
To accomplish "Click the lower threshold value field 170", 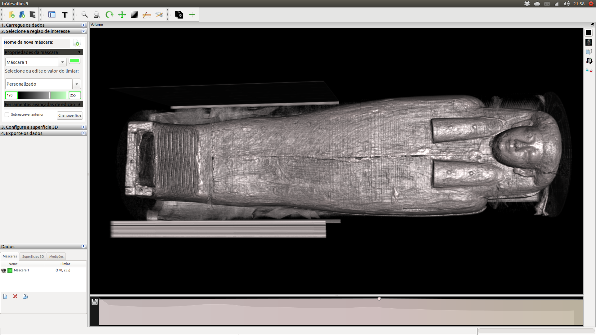I will click(11, 96).
